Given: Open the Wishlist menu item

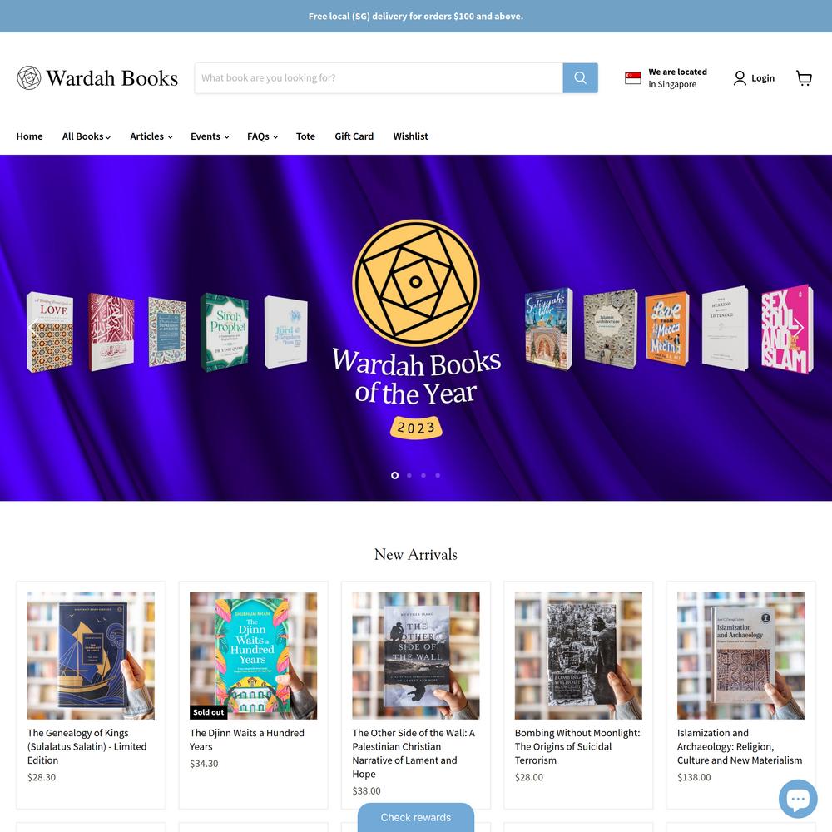Looking at the screenshot, I should (410, 136).
